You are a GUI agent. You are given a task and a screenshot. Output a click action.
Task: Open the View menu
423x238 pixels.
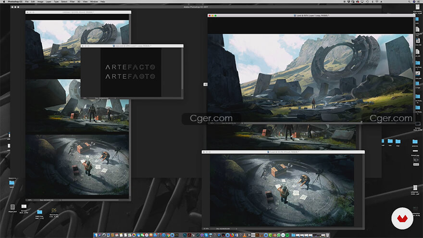85,1
